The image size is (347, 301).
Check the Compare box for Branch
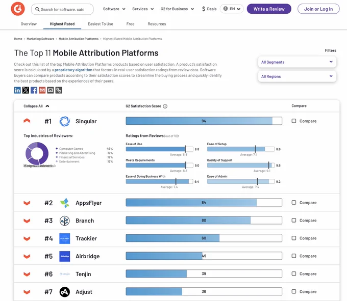[x=293, y=220]
